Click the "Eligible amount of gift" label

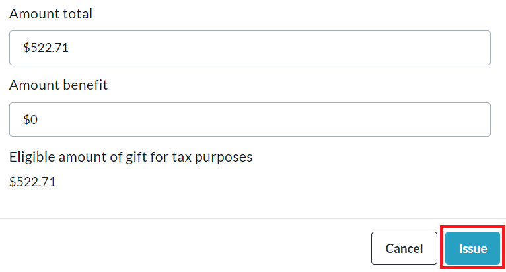click(x=131, y=157)
